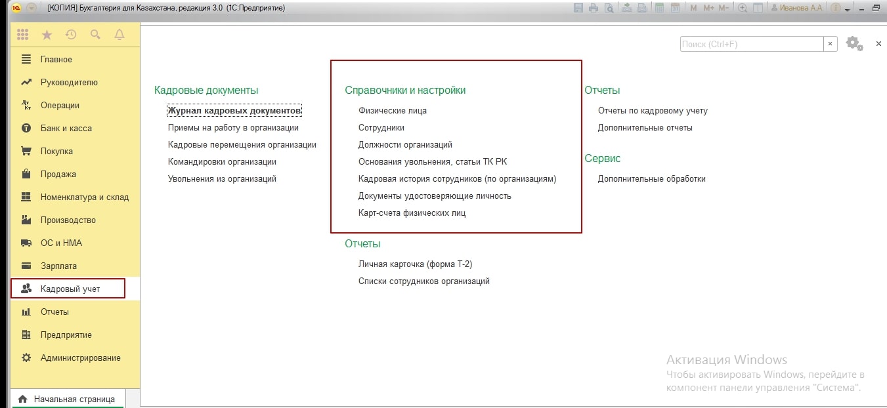The image size is (887, 408).
Task: Select Банк и касса in the sidebar
Action: pyautogui.click(x=66, y=128)
